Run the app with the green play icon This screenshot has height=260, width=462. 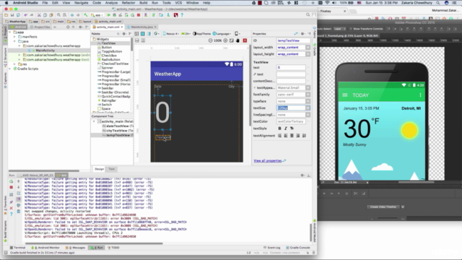point(109,15)
